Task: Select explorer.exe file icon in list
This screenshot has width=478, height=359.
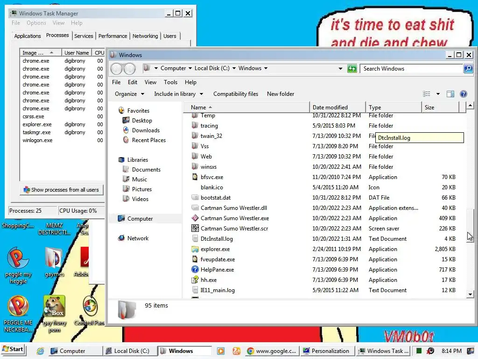Action: [x=195, y=249]
